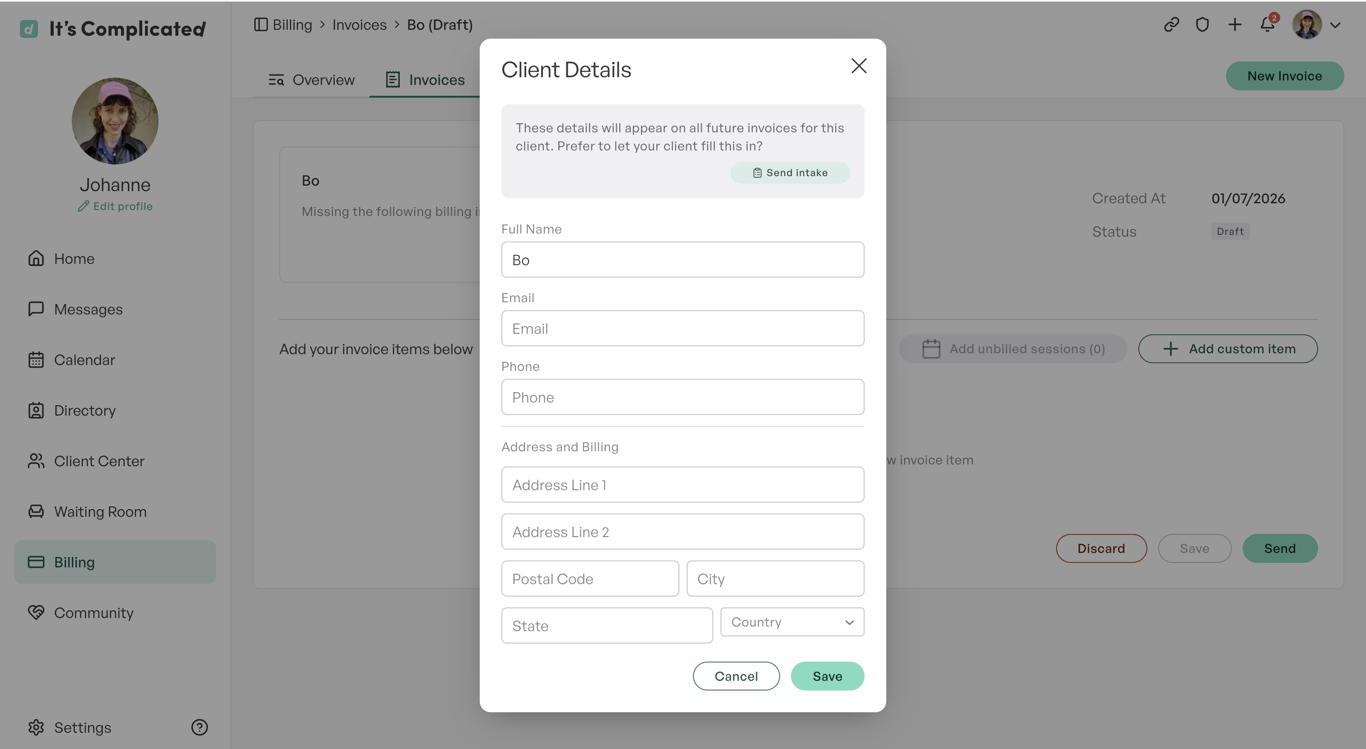Cancel the Client Details dialog

pos(736,676)
